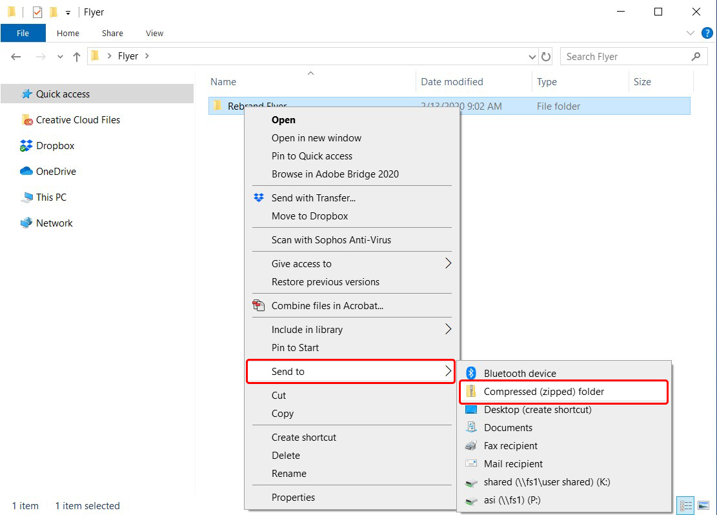
Task: Refresh the Flyer folder view
Action: (545, 56)
